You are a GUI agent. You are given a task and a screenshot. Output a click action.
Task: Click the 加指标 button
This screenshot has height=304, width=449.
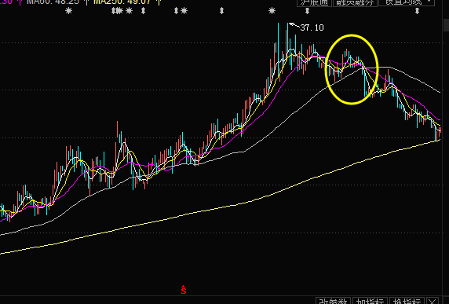370,301
